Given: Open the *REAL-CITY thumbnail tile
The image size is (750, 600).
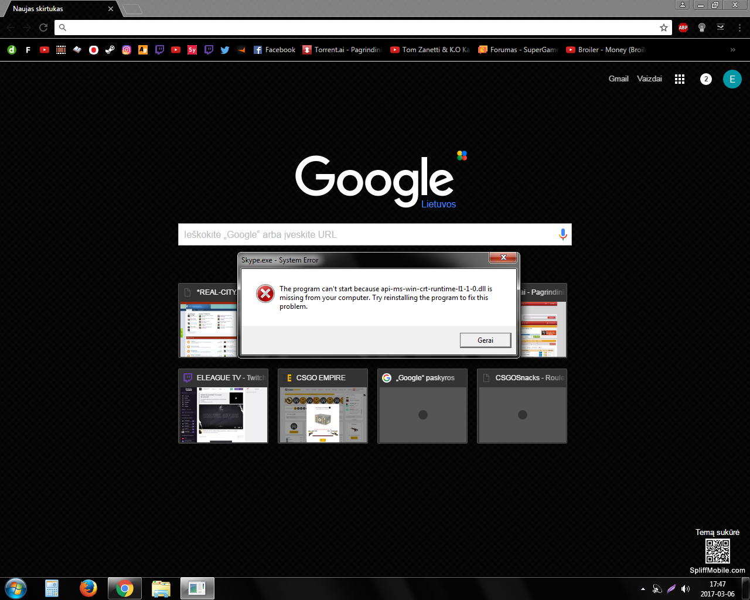Looking at the screenshot, I should tap(209, 321).
